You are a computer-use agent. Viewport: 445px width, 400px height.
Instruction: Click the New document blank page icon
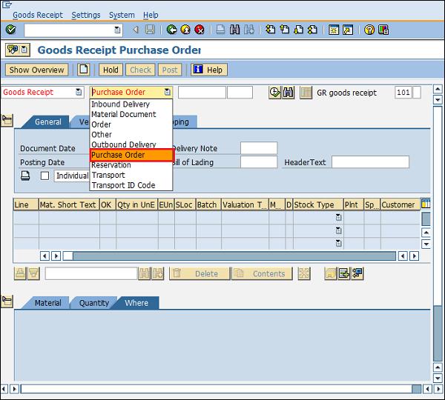(85, 70)
